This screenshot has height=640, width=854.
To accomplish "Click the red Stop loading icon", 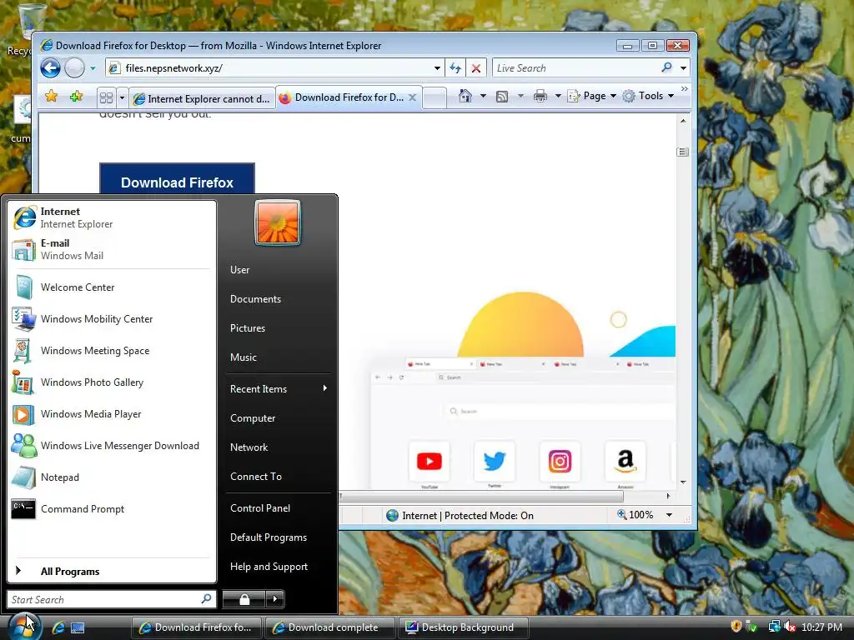I will (x=476, y=68).
